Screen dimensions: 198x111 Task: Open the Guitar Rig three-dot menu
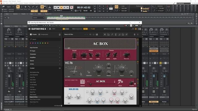click(x=48, y=29)
